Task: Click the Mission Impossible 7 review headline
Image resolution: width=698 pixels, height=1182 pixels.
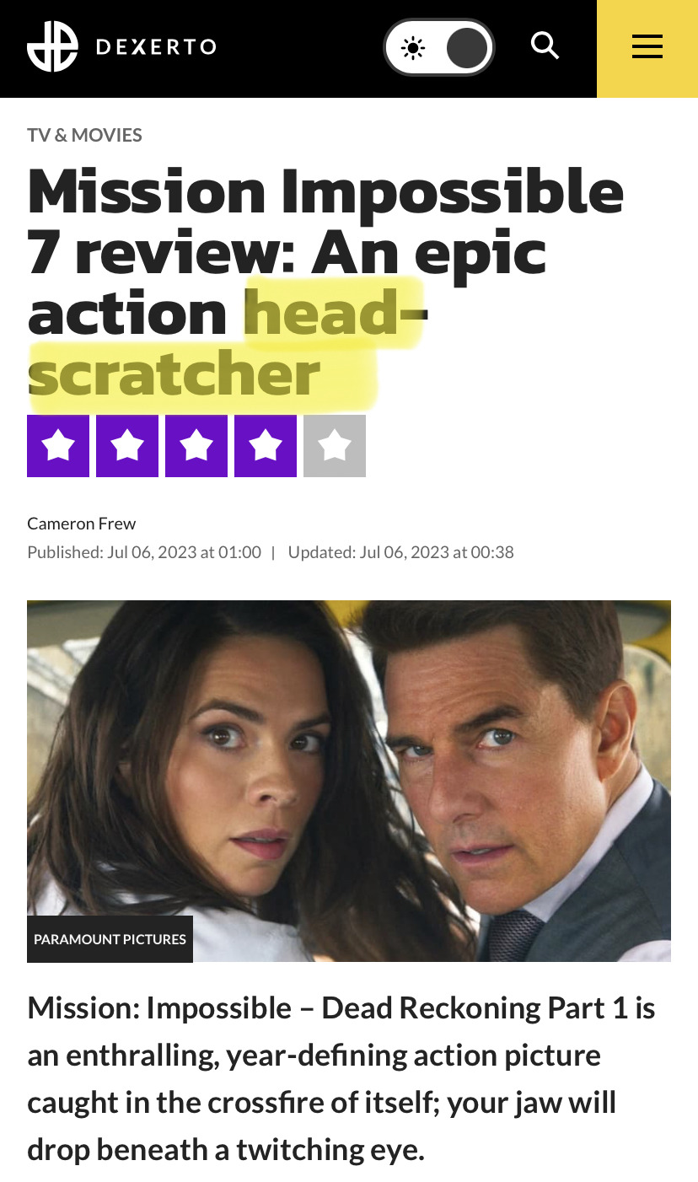Action: point(325,282)
